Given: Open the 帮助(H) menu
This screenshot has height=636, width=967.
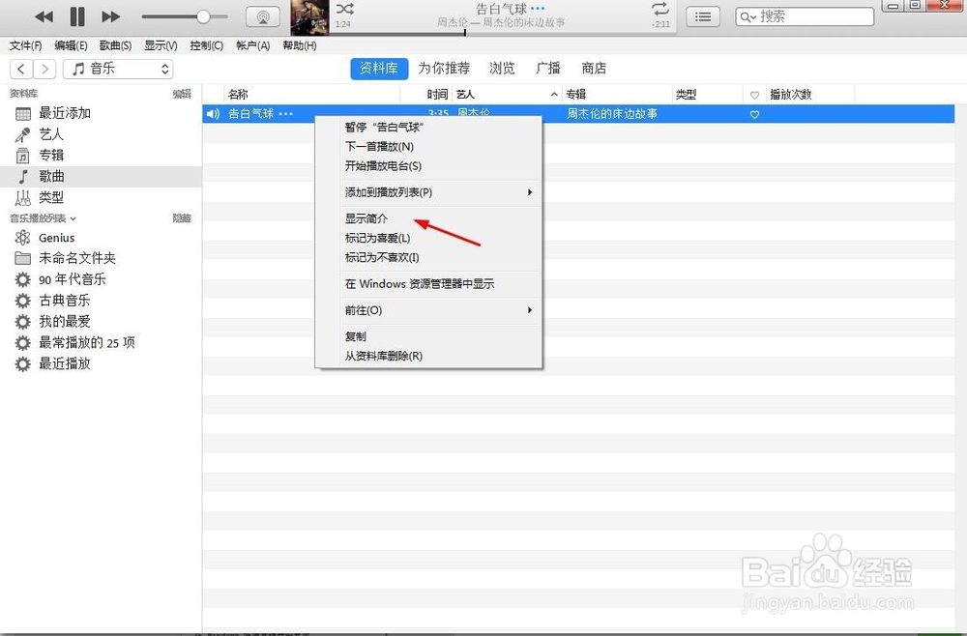Looking at the screenshot, I should (300, 45).
